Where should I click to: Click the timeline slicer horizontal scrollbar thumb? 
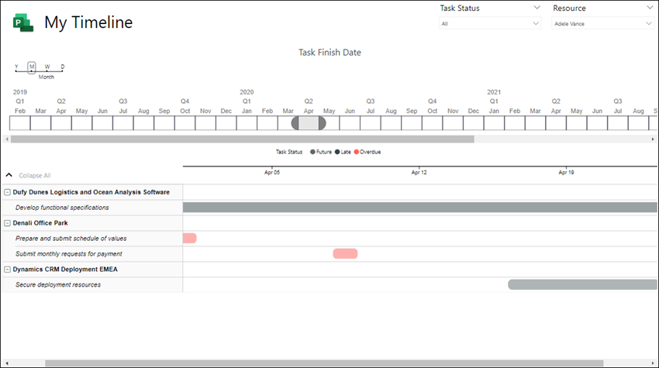[243, 139]
